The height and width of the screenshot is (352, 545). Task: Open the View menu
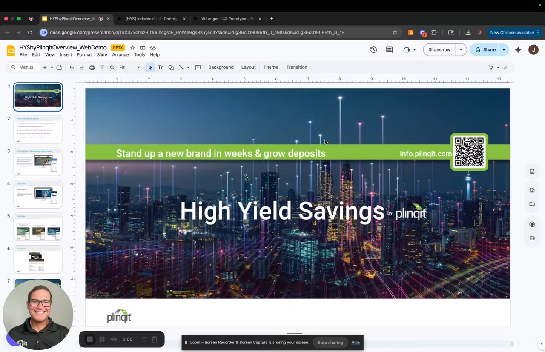click(50, 55)
